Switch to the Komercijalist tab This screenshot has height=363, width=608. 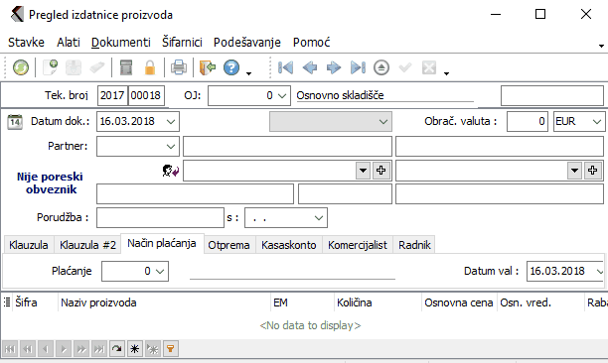tap(358, 245)
